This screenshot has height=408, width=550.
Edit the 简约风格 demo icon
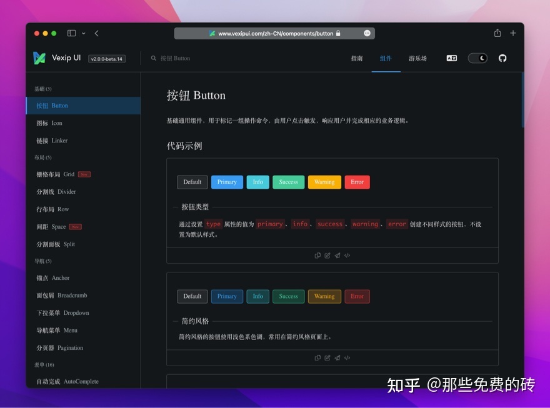coord(327,358)
